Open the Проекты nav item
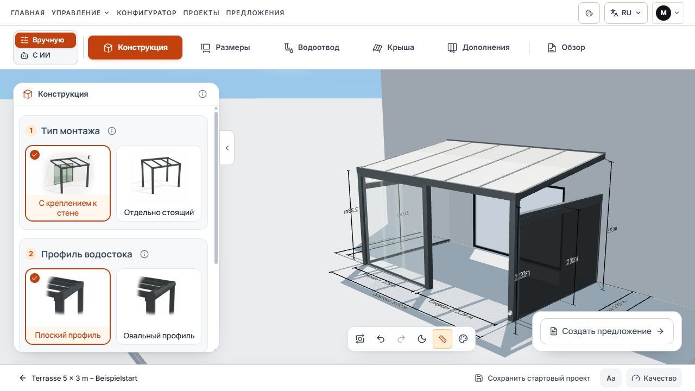The image size is (695, 391). (201, 12)
